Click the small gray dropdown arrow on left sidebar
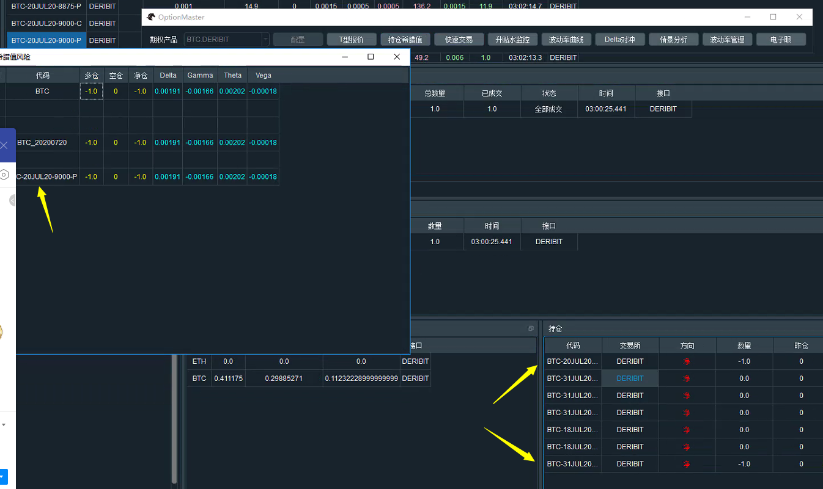Screen dimensions: 823x489 (4, 424)
